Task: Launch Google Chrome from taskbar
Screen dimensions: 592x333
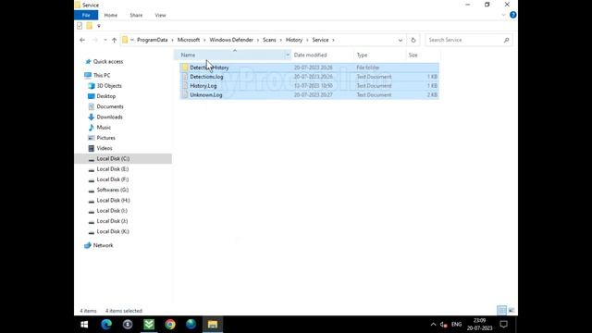Action: pyautogui.click(x=170, y=325)
